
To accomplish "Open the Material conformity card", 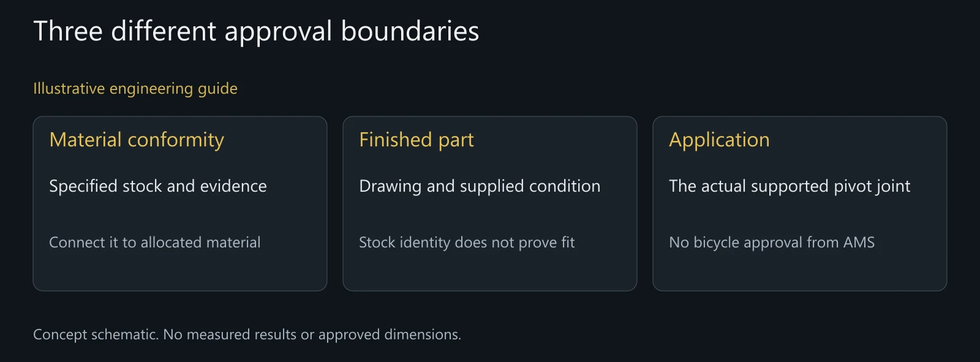I will coord(180,203).
